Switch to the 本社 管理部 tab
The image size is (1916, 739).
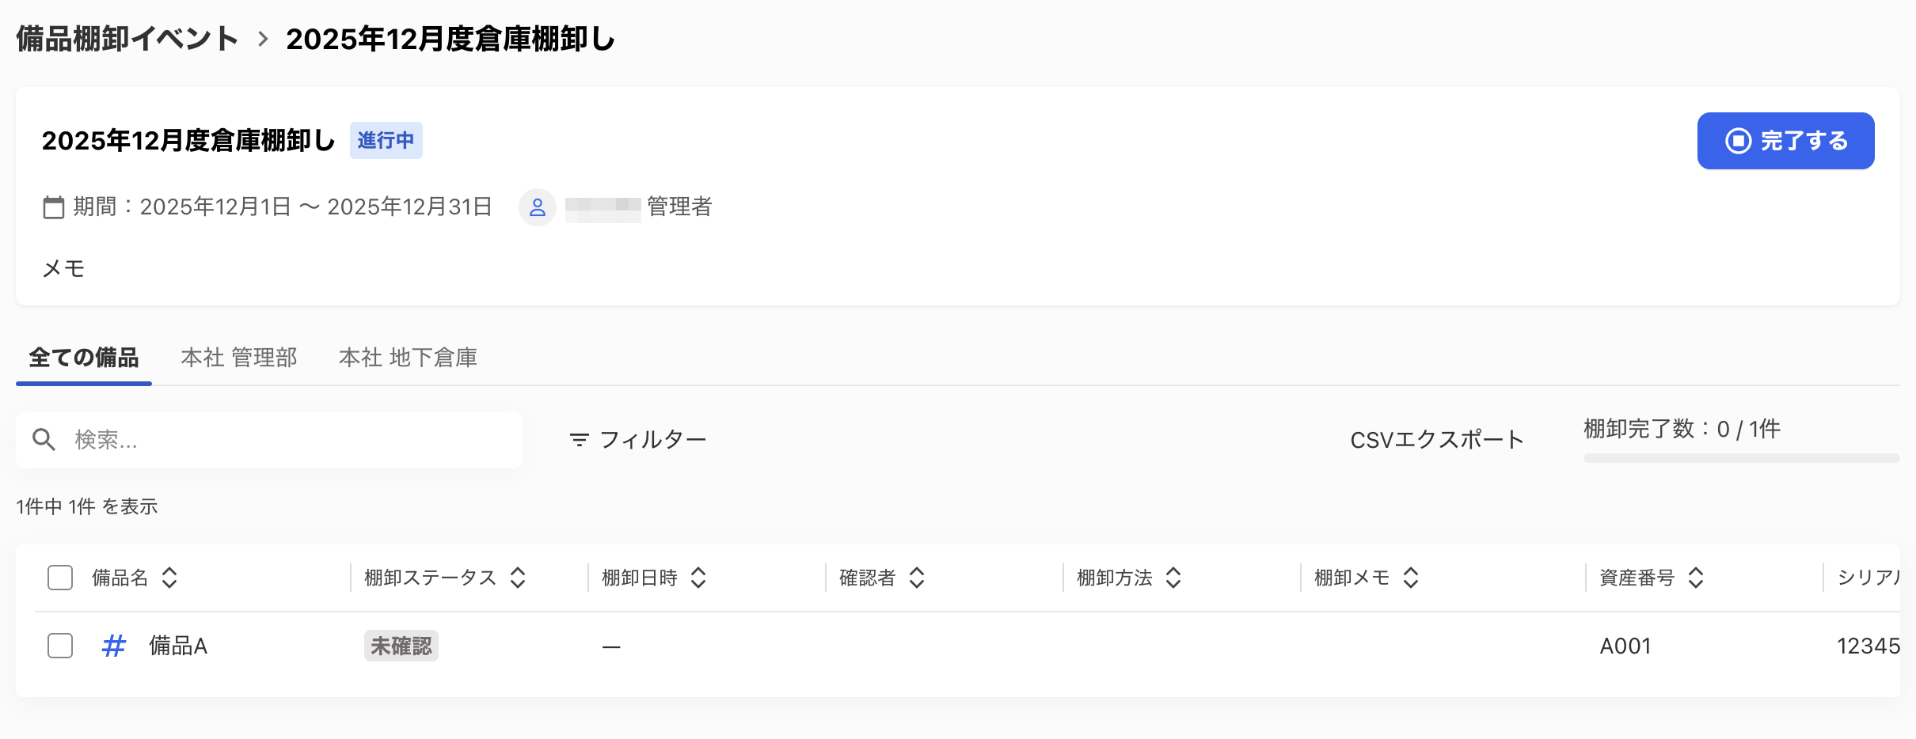(238, 358)
